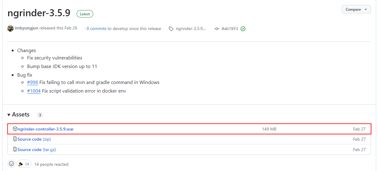Open commit 0ab78f2
378x171 pixels.
pos(230,28)
